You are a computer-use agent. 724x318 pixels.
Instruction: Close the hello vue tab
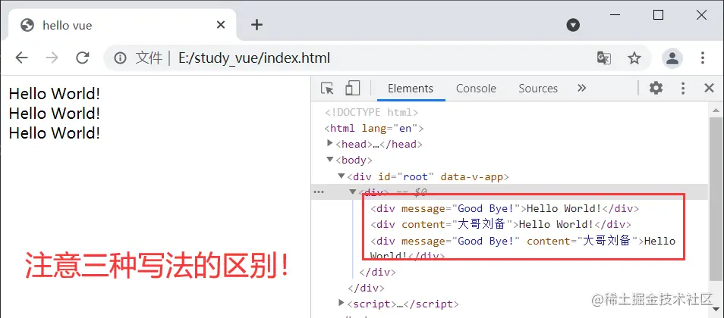coord(221,24)
